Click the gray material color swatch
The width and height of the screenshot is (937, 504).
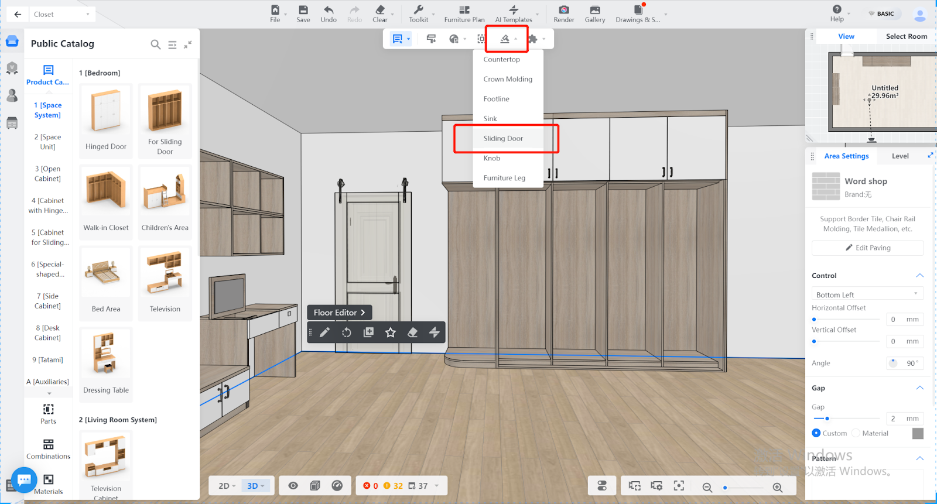918,433
